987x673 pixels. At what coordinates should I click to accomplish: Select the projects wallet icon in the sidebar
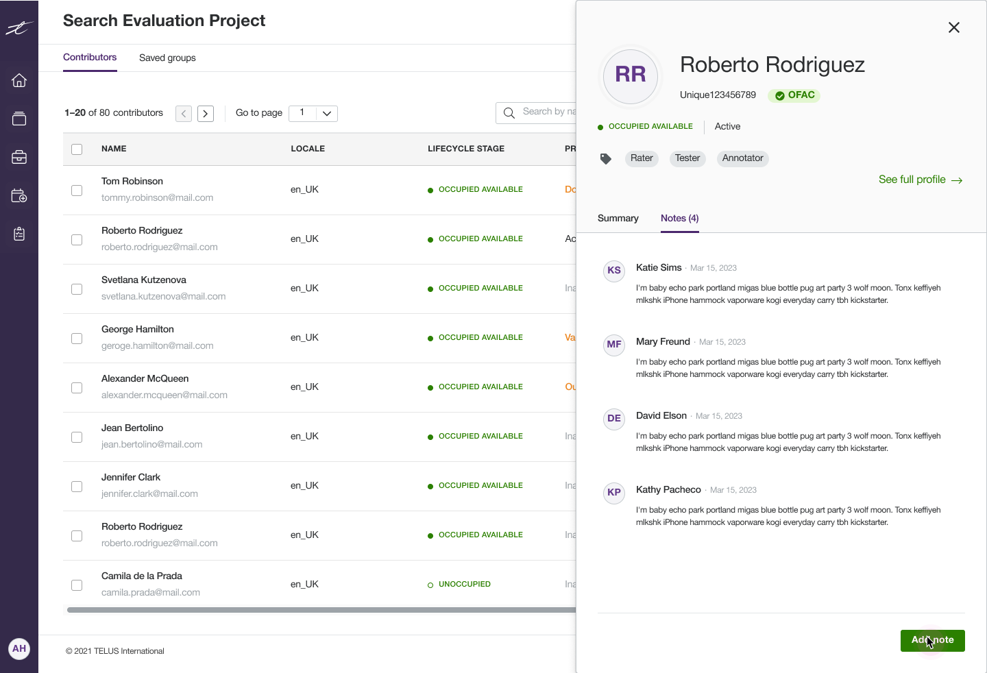[x=19, y=118]
